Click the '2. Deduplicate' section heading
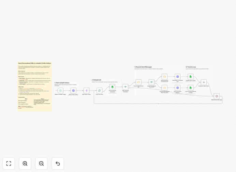 coord(97,80)
